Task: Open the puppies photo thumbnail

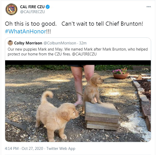Action: tap(78, 101)
